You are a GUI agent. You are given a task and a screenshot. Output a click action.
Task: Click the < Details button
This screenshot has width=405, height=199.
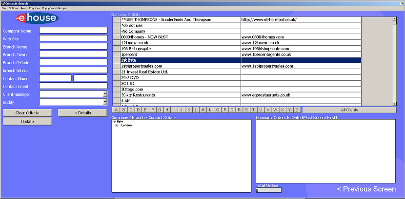tap(82, 113)
